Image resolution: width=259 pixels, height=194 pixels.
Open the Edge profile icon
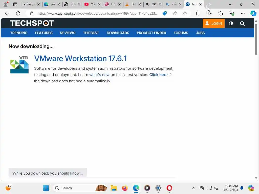(x=6, y=4)
